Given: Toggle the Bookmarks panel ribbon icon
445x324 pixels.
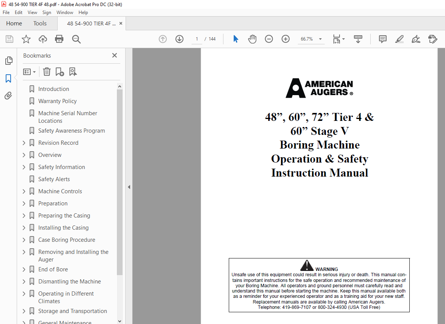Looking at the screenshot, I should [8, 78].
